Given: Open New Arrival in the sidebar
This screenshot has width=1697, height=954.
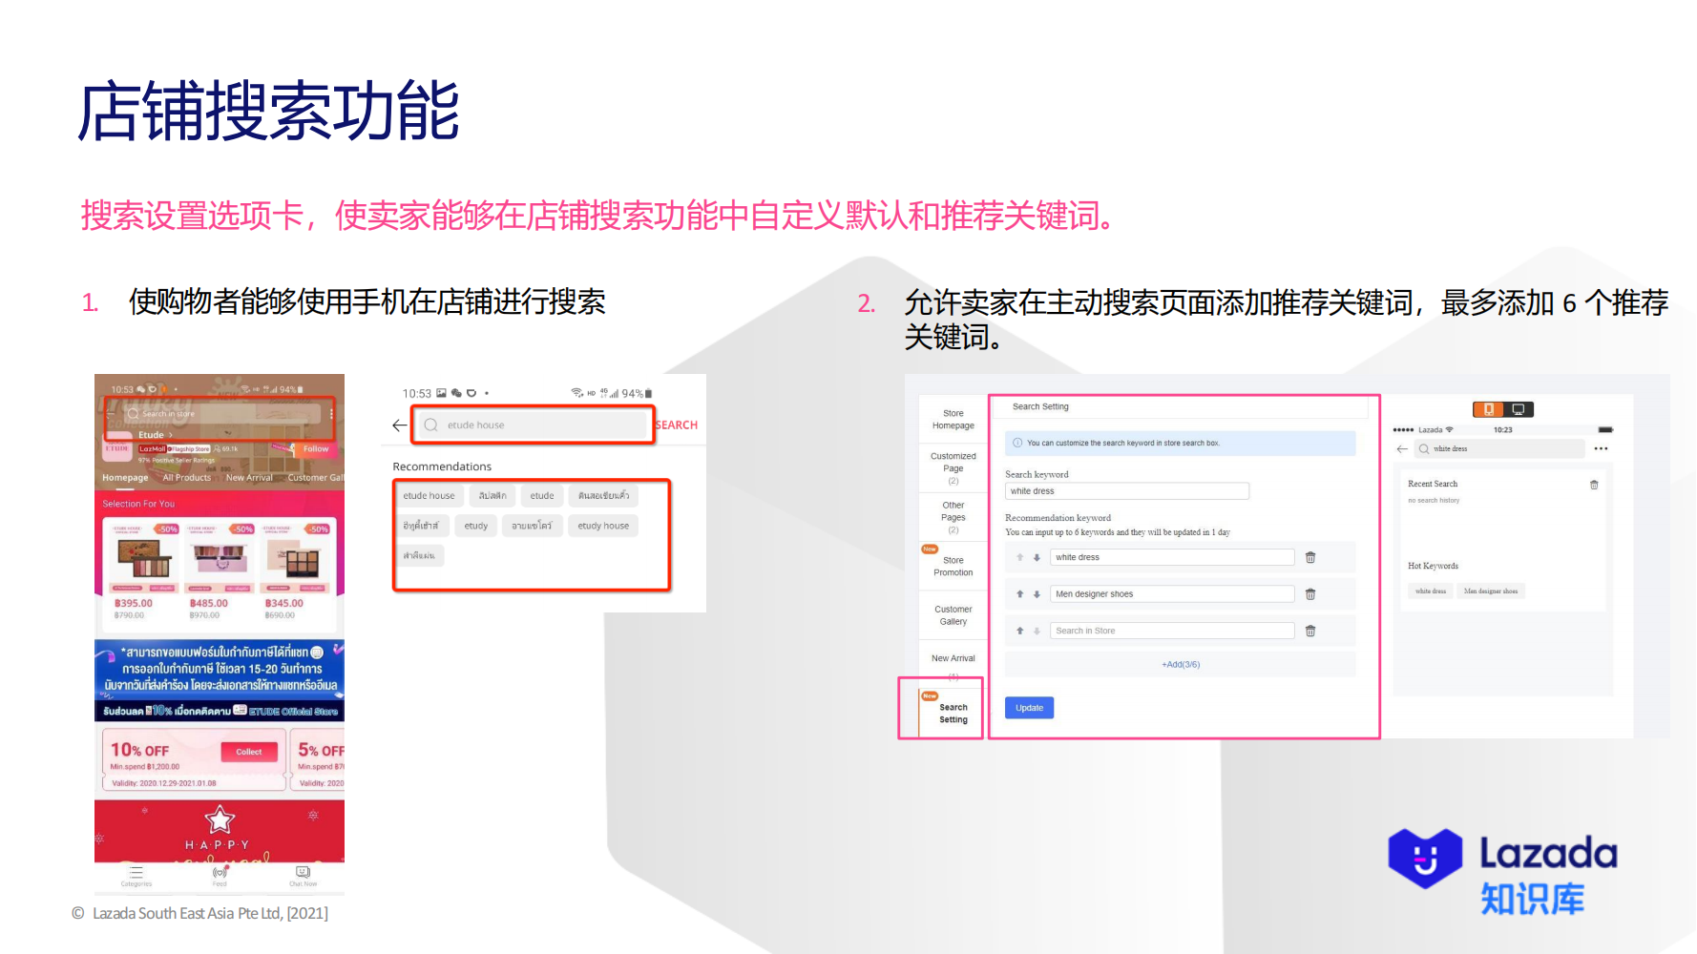Looking at the screenshot, I should tap(953, 658).
